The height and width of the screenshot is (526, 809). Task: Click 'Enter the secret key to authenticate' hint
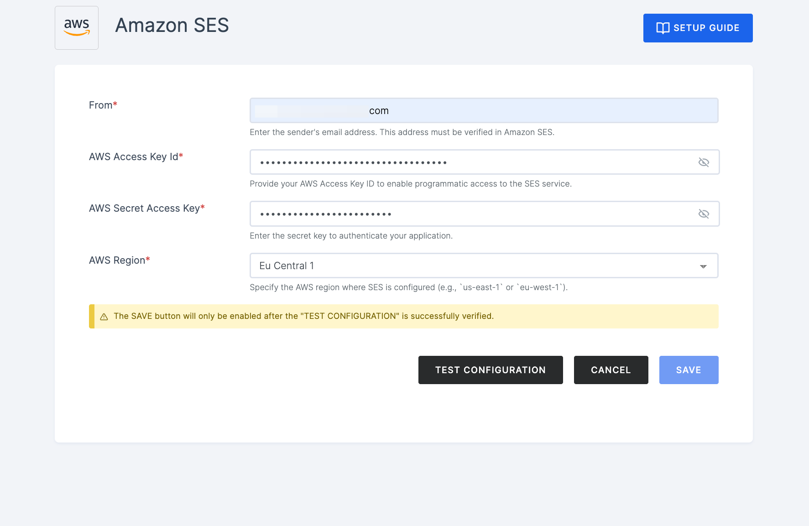tap(351, 236)
